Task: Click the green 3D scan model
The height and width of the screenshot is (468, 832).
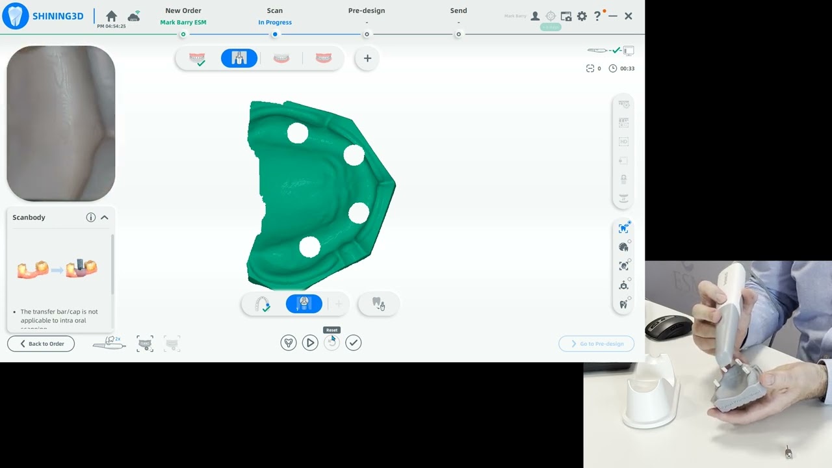Action: [320, 195]
